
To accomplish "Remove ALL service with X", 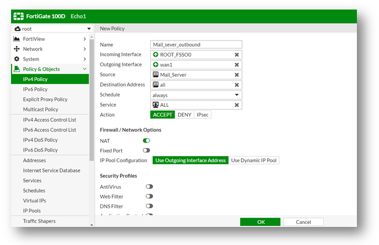I will coord(236,105).
